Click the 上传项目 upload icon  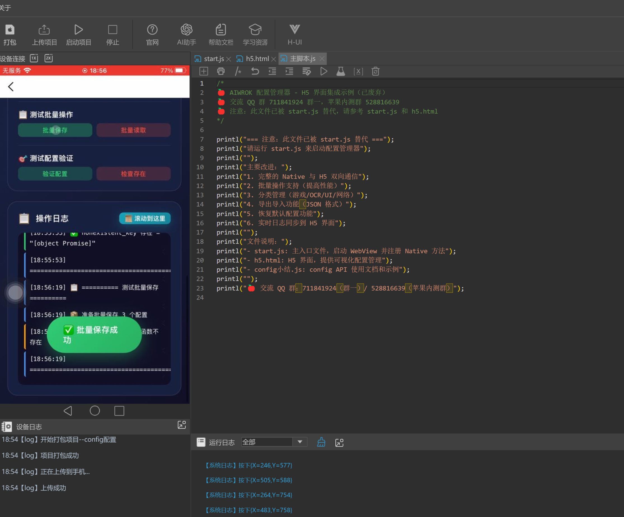tap(44, 30)
